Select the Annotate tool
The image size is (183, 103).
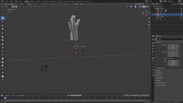[x=3, y=33]
